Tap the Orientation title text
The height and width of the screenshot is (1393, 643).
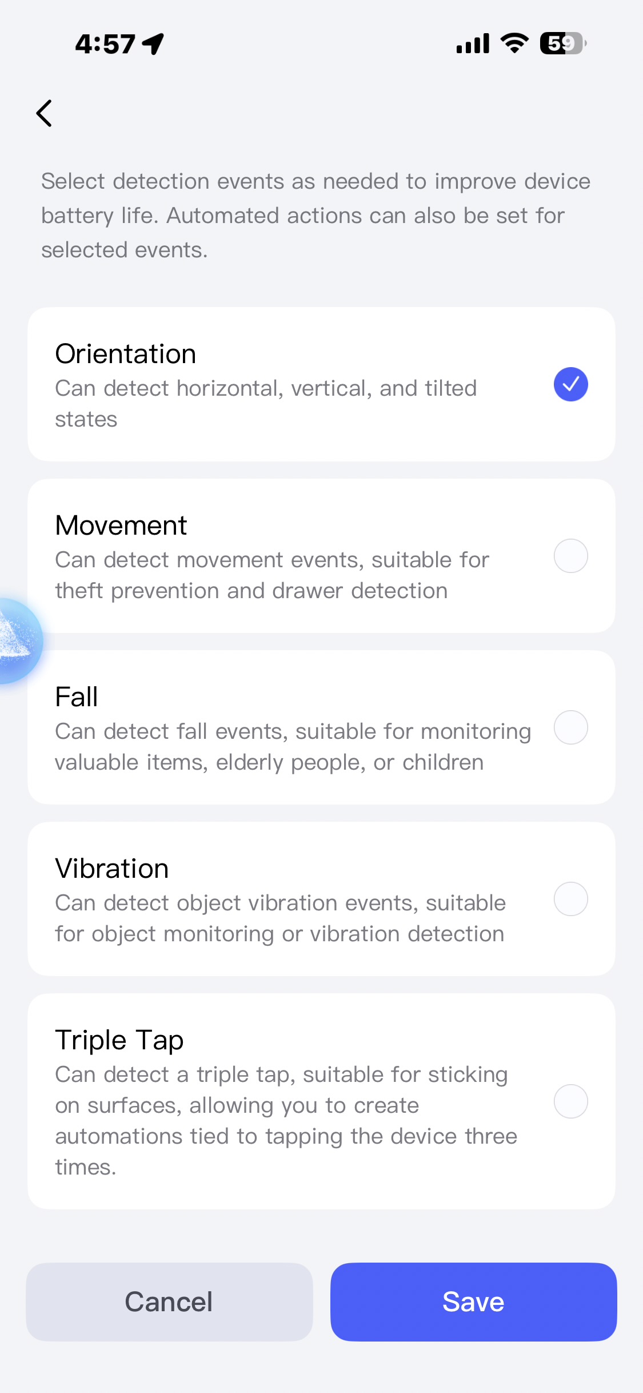coord(126,354)
